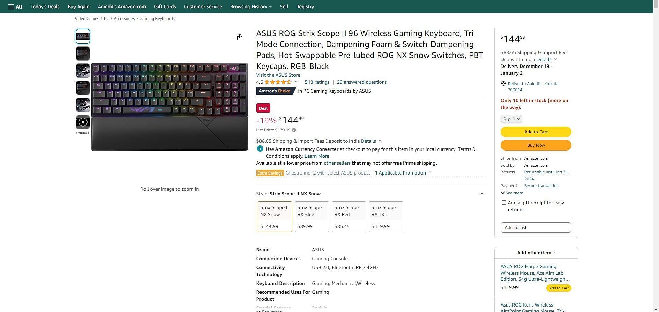Select the second keyboard image thumbnail
This screenshot has height=312, width=659.
pyautogui.click(x=83, y=53)
